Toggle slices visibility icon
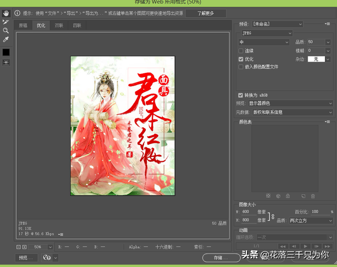This screenshot has height=267, width=337. [6, 63]
